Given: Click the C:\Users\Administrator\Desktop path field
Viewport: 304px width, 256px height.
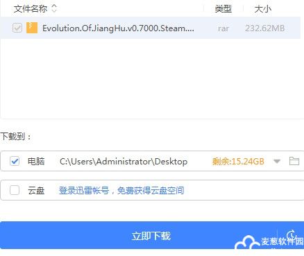Looking at the screenshot, I should 124,161.
